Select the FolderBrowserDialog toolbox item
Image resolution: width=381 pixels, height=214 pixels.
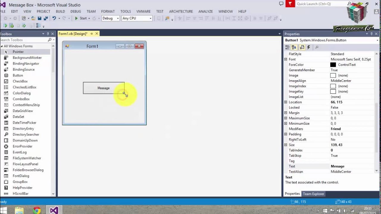click(27, 170)
